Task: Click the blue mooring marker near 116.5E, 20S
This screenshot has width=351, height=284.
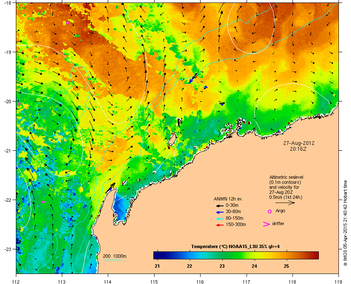Action: pyautogui.click(x=222, y=104)
